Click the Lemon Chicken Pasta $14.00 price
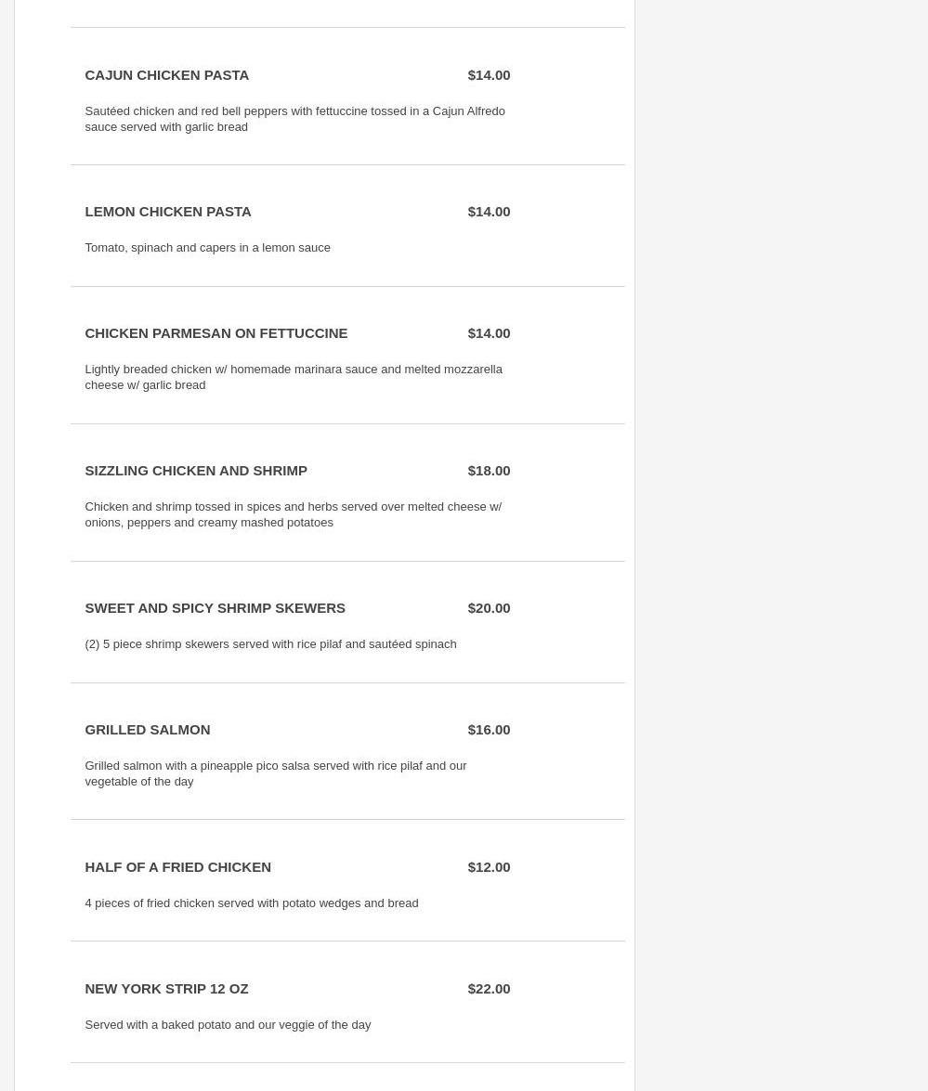The image size is (928, 1091). coord(489,212)
